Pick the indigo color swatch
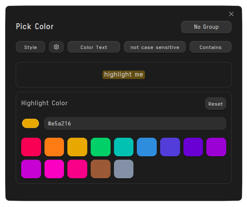Viewport: 247px width, 207px height. pyautogui.click(x=170, y=147)
